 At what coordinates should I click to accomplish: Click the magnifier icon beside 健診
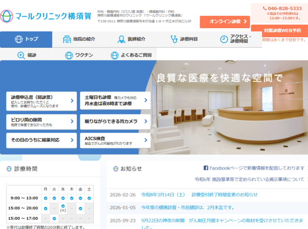pyautogui.click(x=21, y=55)
